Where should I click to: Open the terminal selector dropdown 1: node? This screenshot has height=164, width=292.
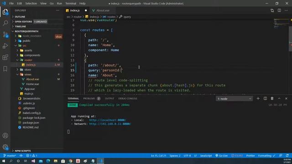(234, 99)
